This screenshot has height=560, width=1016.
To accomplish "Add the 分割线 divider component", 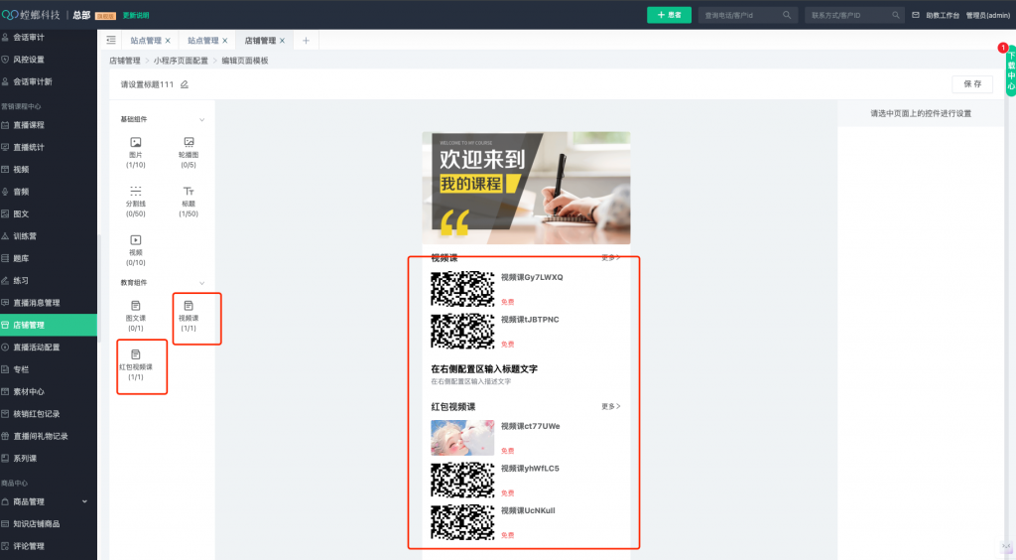I will (135, 201).
